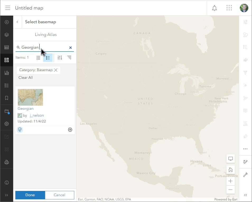Clear all filters using Clear All
This screenshot has height=202, width=252.
click(26, 77)
